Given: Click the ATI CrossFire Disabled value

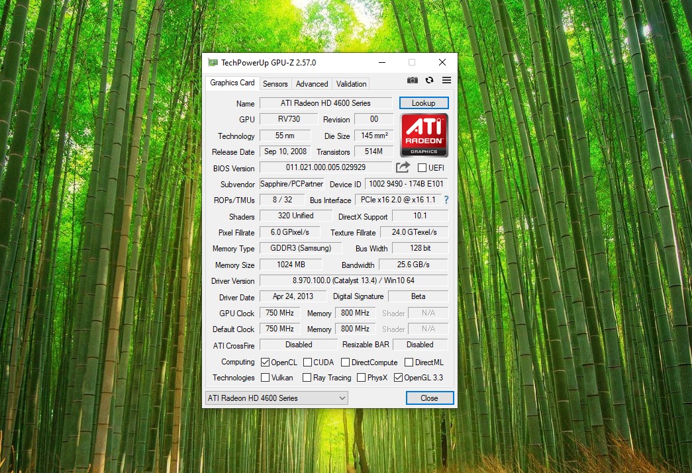Looking at the screenshot, I should pyautogui.click(x=299, y=345).
